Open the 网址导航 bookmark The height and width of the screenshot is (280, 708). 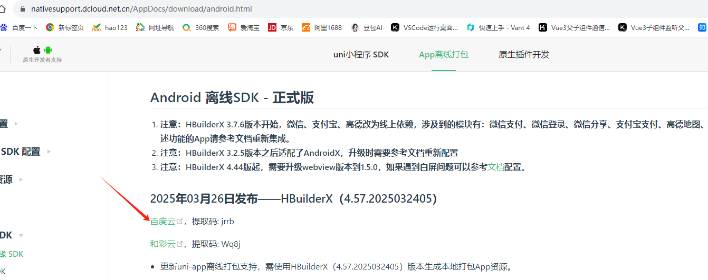click(x=155, y=27)
